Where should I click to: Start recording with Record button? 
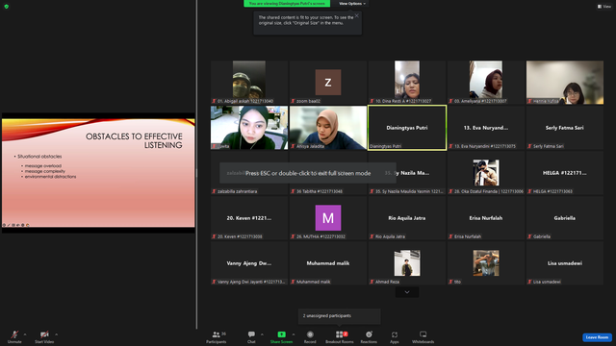[x=310, y=336]
